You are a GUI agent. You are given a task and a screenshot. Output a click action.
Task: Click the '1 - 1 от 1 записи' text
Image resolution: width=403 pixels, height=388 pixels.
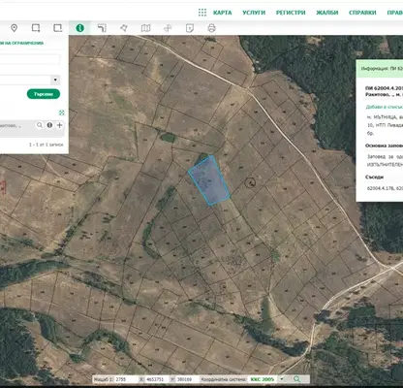tap(46, 145)
